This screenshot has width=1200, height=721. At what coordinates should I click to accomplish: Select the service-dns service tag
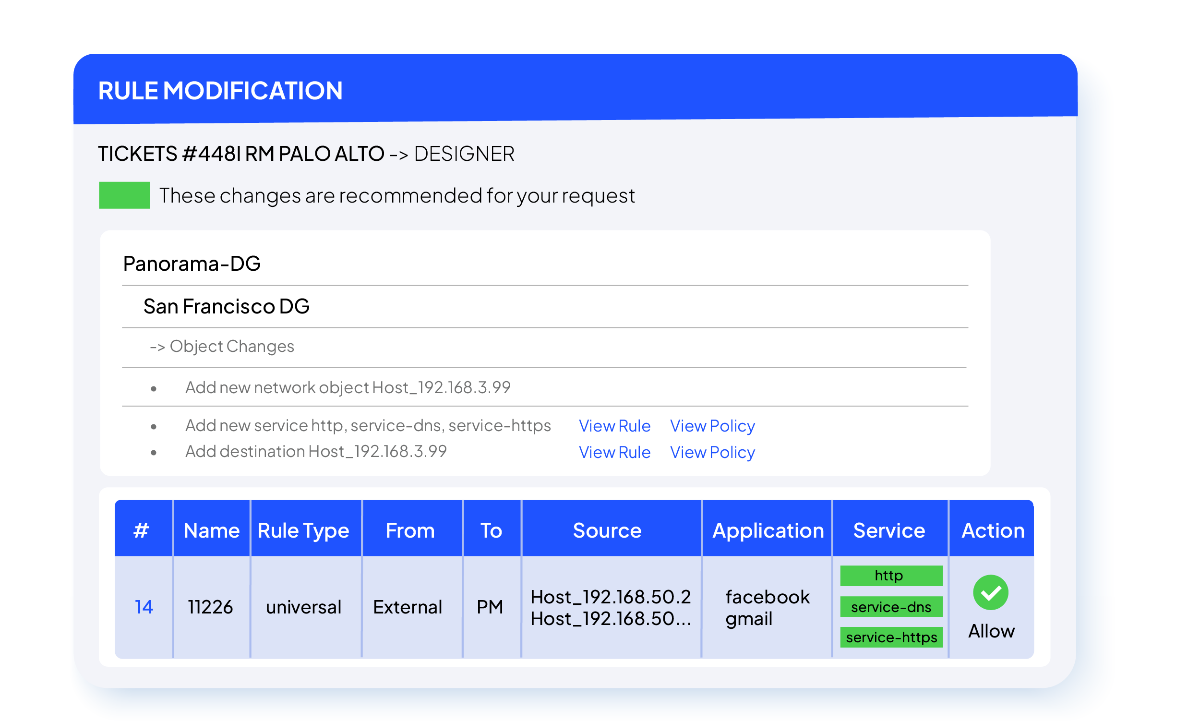[890, 607]
